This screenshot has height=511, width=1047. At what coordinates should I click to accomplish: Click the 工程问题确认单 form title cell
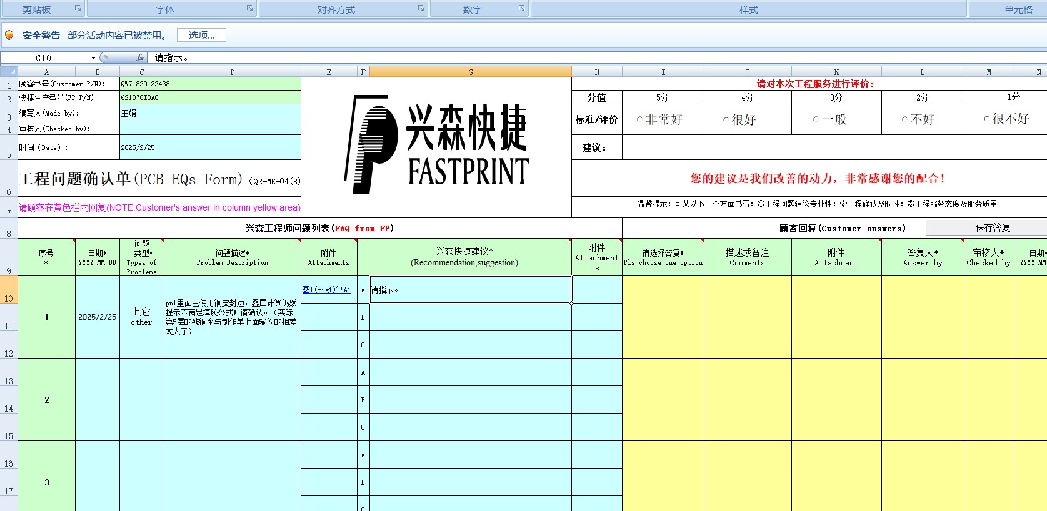pyautogui.click(x=159, y=179)
